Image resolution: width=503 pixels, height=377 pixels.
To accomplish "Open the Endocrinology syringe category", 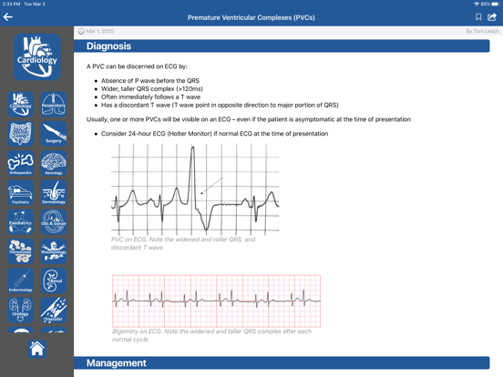I will click(x=21, y=280).
